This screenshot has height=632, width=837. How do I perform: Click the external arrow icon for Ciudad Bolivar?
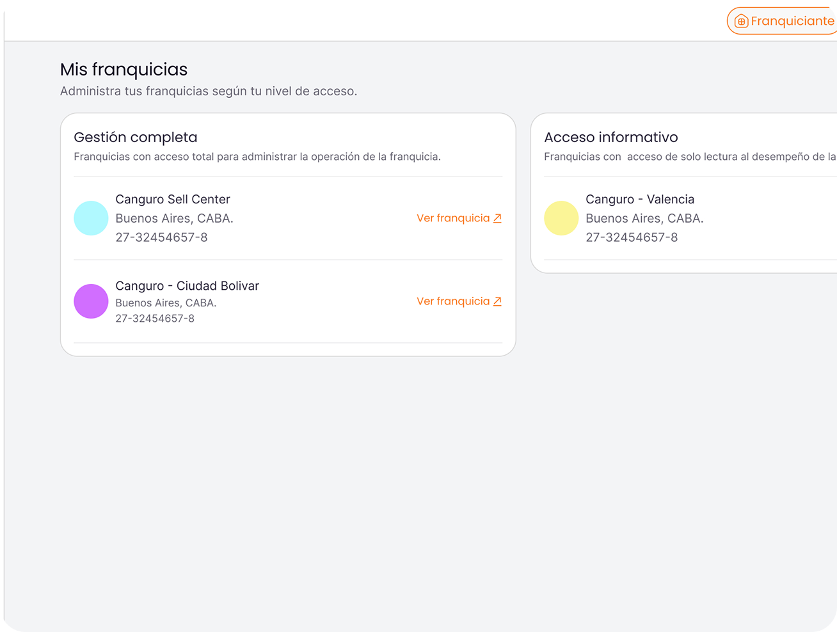(x=497, y=301)
